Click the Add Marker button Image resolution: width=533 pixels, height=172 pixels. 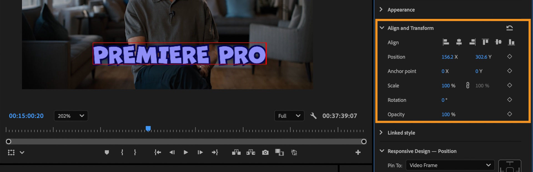107,152
